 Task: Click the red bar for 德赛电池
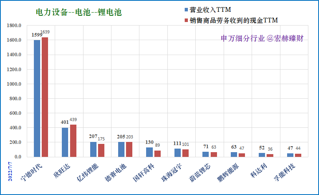(x=129, y=149)
